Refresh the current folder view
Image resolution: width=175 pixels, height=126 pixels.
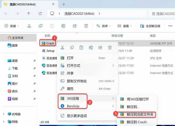tap(40, 13)
